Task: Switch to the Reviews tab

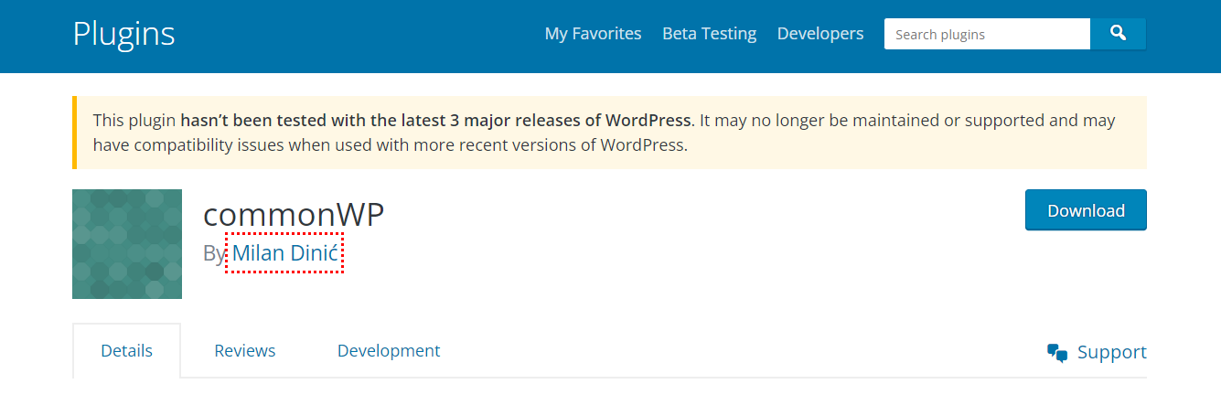Action: pos(245,350)
